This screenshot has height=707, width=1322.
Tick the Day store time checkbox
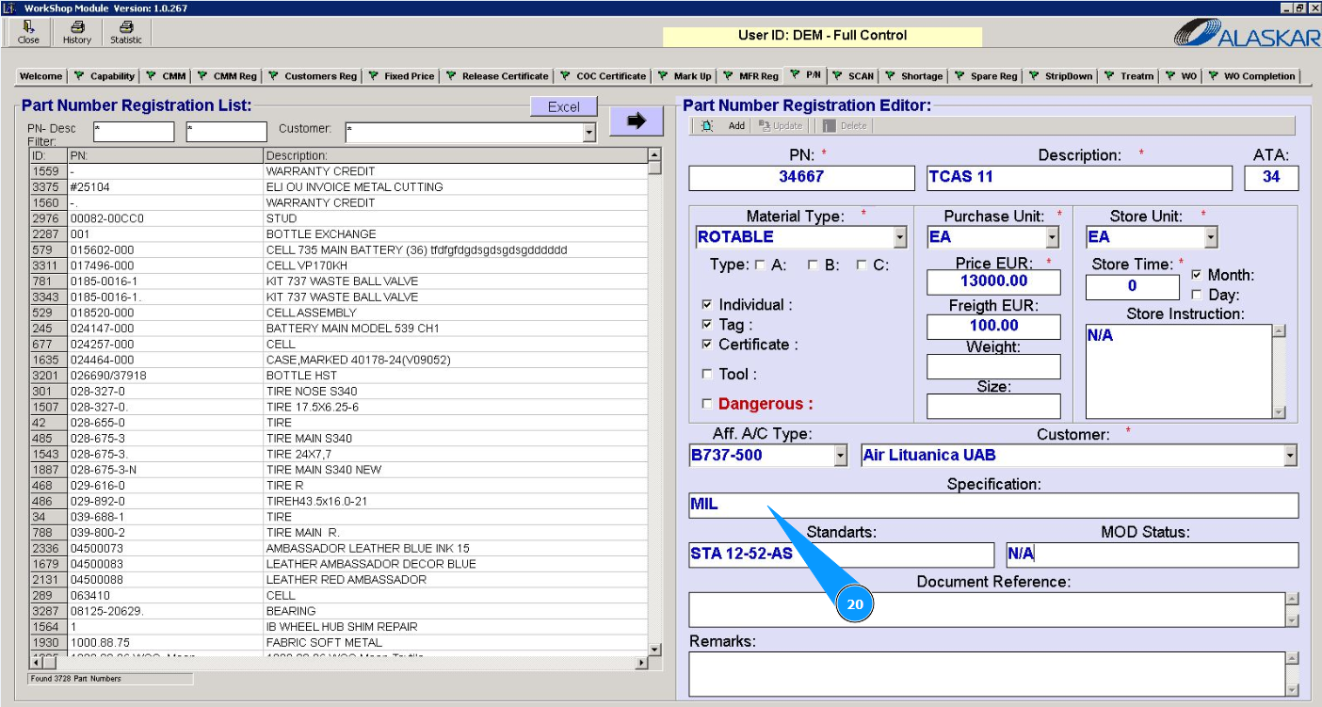(1197, 295)
